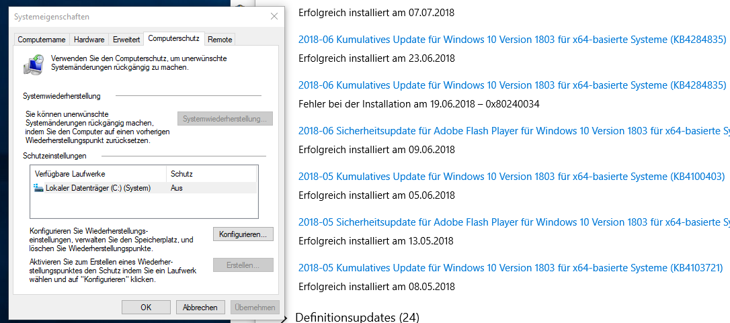Open the KB4103721 cumulative update link

tap(510, 268)
